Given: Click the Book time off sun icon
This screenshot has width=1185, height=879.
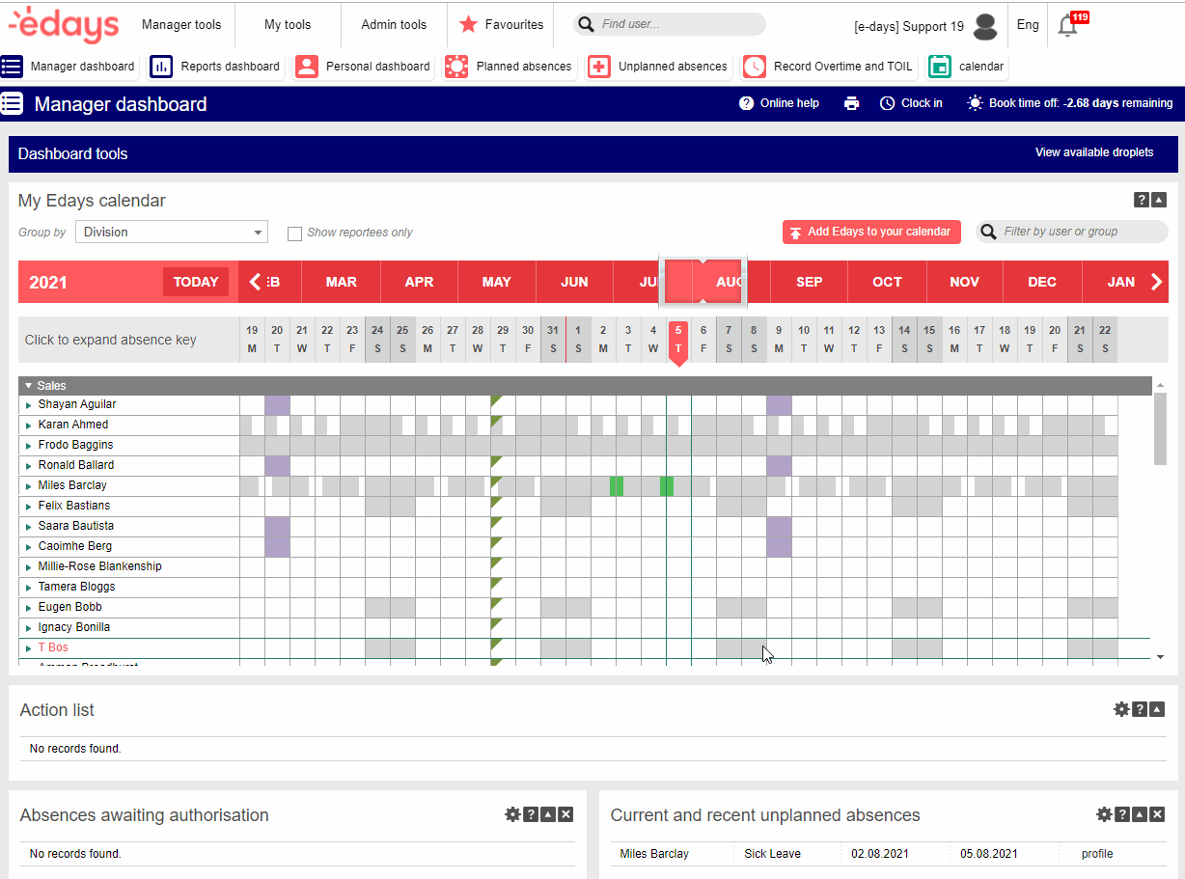Looking at the screenshot, I should tap(976, 103).
